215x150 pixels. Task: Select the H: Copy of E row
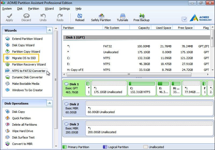coord(136,70)
